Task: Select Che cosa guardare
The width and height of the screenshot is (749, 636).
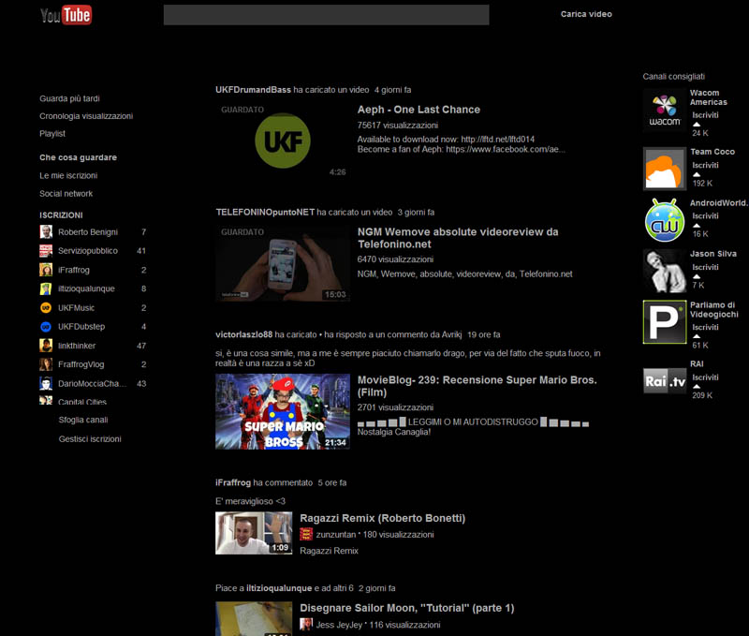Action: (78, 157)
